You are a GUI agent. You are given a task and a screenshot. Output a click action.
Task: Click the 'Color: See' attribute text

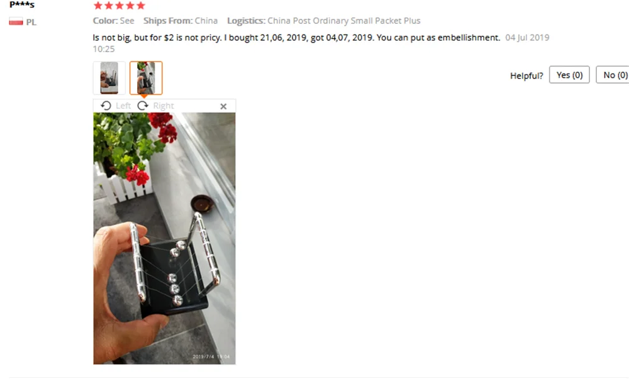click(x=113, y=21)
